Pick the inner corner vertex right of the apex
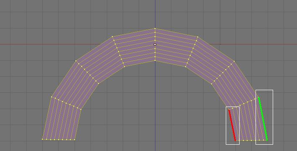The height and width of the screenshot is (151, 297). pyautogui.click(x=186, y=67)
